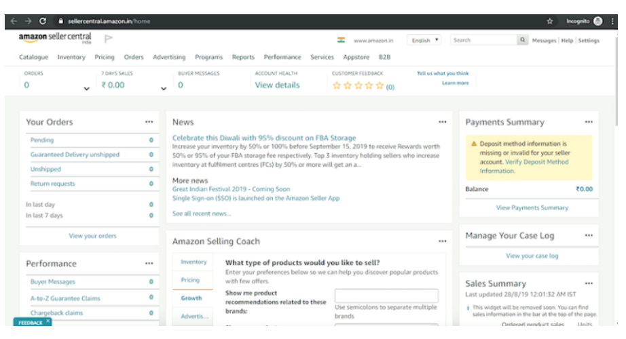The image size is (626, 339).
Task: Switch to Pricing tab in Selling Coach
Action: pos(190,280)
